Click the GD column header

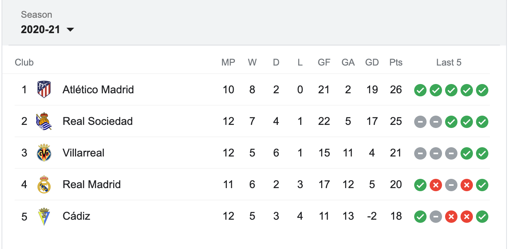pyautogui.click(x=372, y=62)
